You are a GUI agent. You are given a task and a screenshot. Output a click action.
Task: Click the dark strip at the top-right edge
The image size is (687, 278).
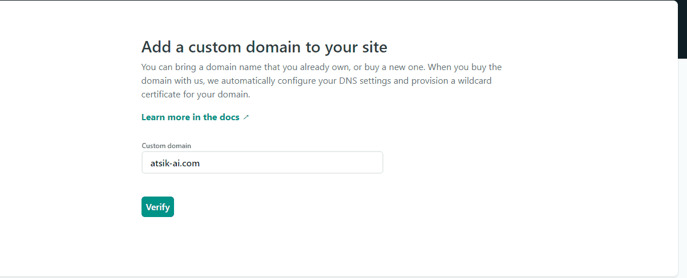[682, 28]
